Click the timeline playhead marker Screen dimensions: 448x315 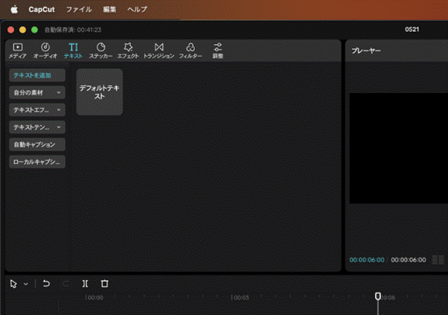tap(378, 296)
